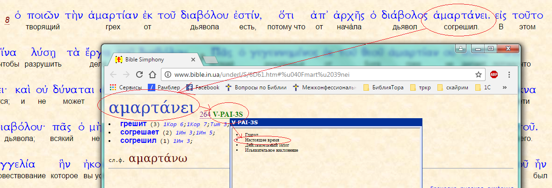Click Greek word τοῦτο in background verse
The width and height of the screenshot is (552, 188).
click(526, 16)
